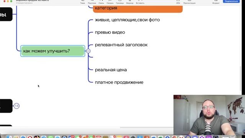Click the vertical scrollbar thumb
245x138 pixels.
click(241, 78)
